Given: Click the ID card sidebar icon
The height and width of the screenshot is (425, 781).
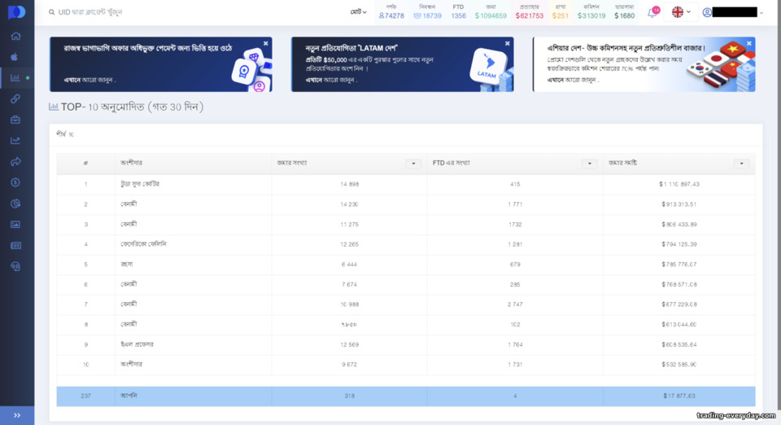Looking at the screenshot, I should coord(15,245).
